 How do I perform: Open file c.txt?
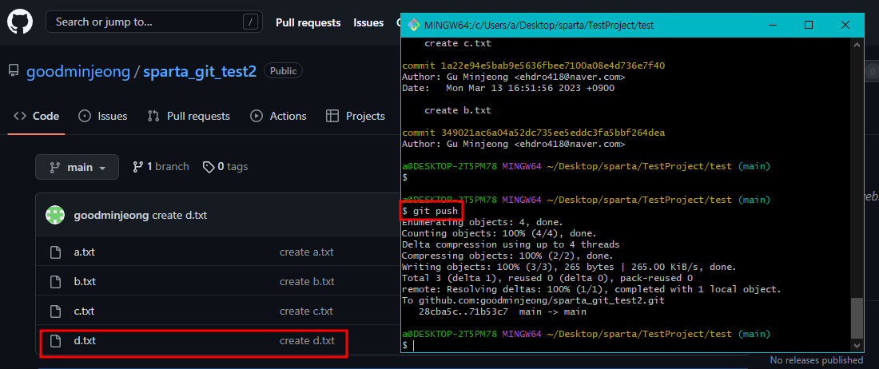[84, 311]
